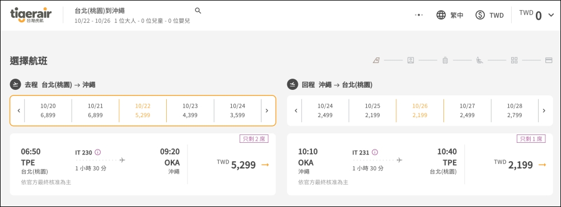Image resolution: width=561 pixels, height=207 pixels.
Task: Select return date 10/28 priced 2,799
Action: 515,110
